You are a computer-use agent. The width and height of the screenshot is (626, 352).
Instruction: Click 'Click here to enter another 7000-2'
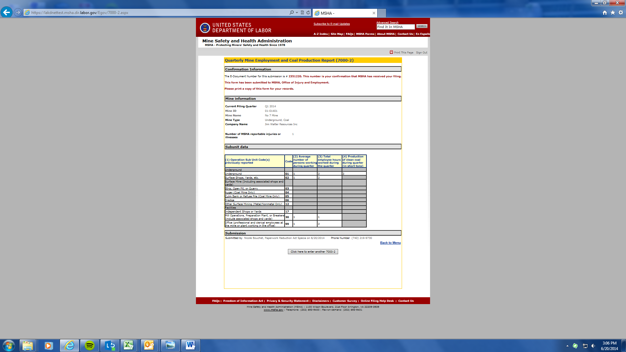tap(313, 252)
